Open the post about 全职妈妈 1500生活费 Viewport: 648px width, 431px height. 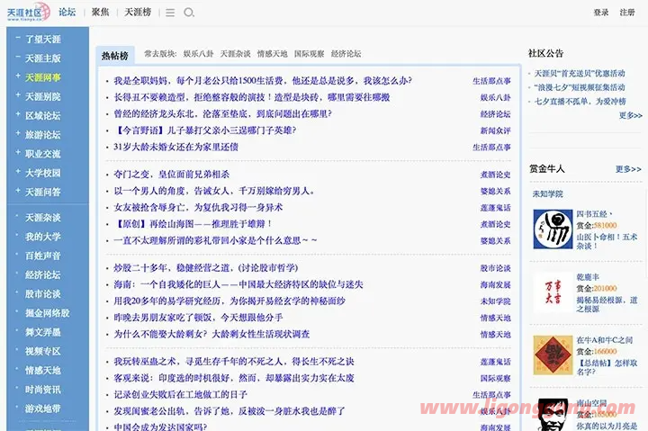(x=263, y=81)
